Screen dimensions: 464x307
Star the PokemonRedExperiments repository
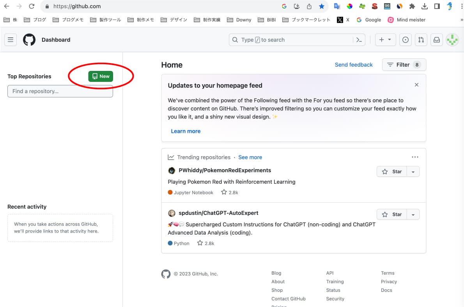[392, 171]
